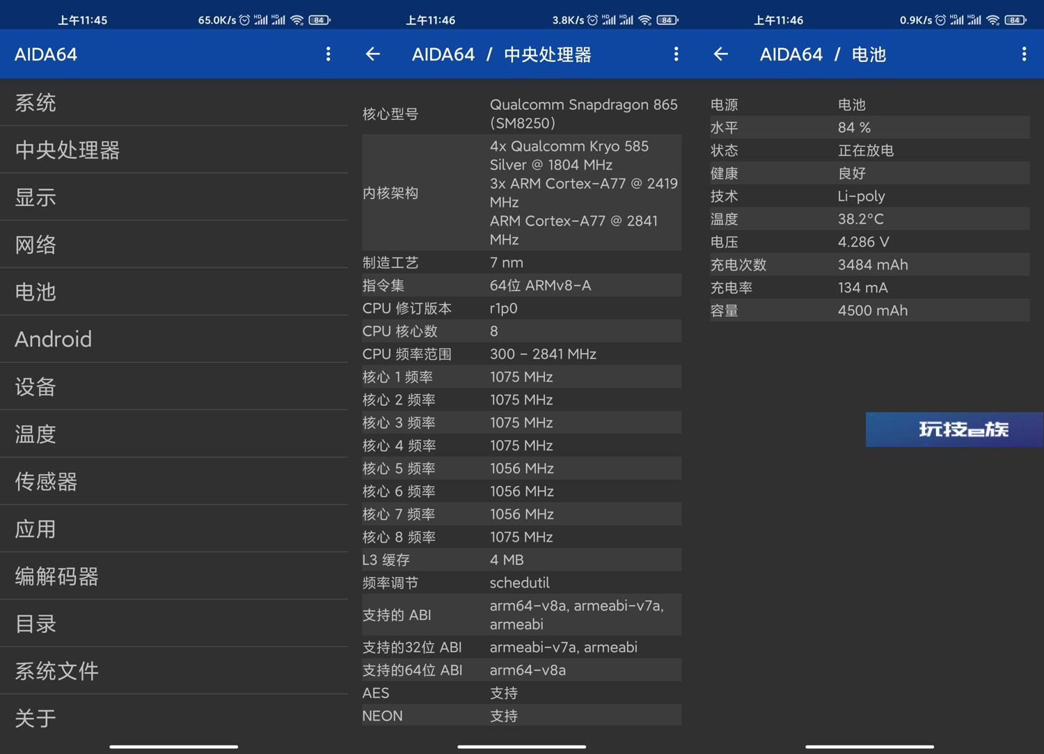This screenshot has width=1044, height=754.
Task: Select 84 % battery level value
Action: [854, 127]
